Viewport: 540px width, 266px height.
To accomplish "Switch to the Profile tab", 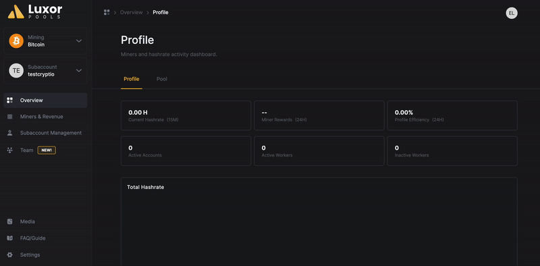I will [x=132, y=79].
